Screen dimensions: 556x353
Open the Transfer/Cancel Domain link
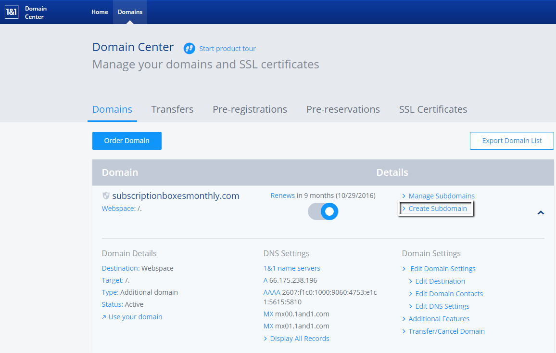[446, 331]
